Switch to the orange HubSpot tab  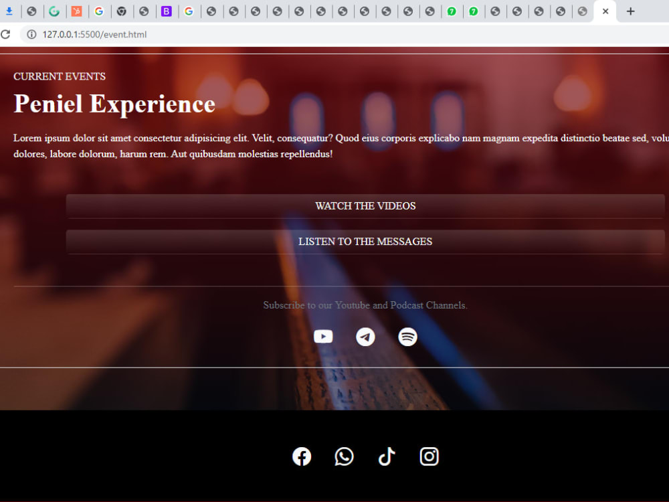76,11
